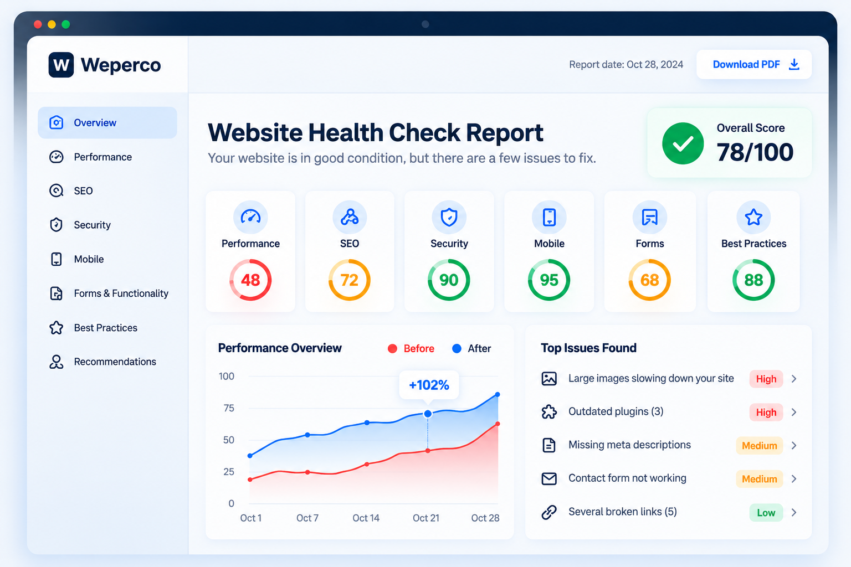The height and width of the screenshot is (567, 851).
Task: Click the link-nodes icon on the SEO card
Action: pos(350,217)
